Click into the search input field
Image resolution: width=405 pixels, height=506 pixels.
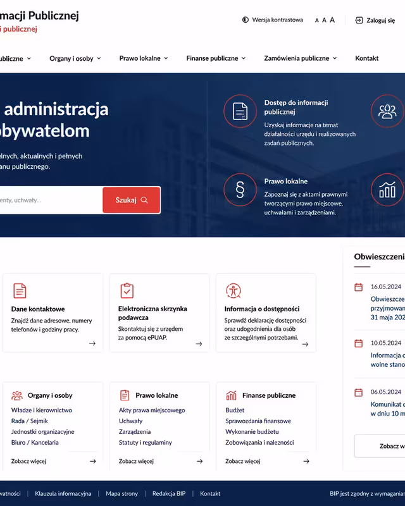point(51,200)
